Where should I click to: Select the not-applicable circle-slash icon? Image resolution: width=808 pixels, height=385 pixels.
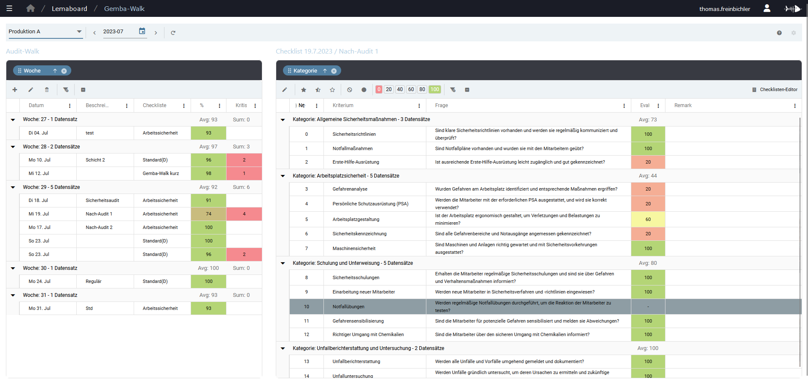point(350,90)
